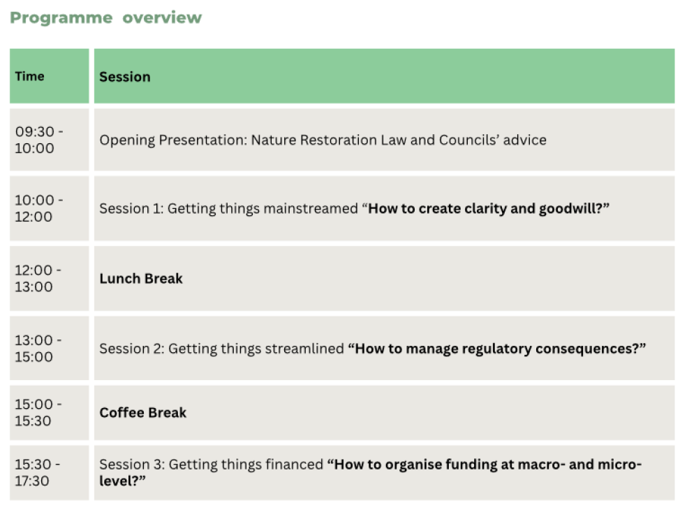
Task: Select the "Councils' advice" text
Action: click(492, 140)
